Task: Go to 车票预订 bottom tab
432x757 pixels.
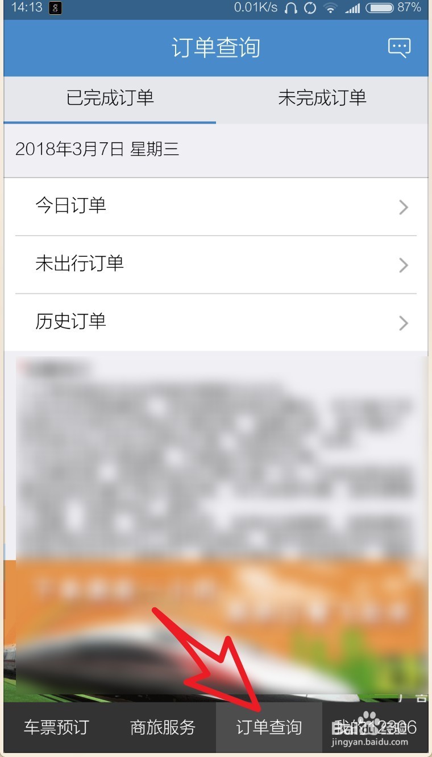Action: pos(56,727)
